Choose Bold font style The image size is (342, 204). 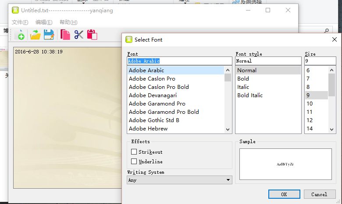(268, 79)
